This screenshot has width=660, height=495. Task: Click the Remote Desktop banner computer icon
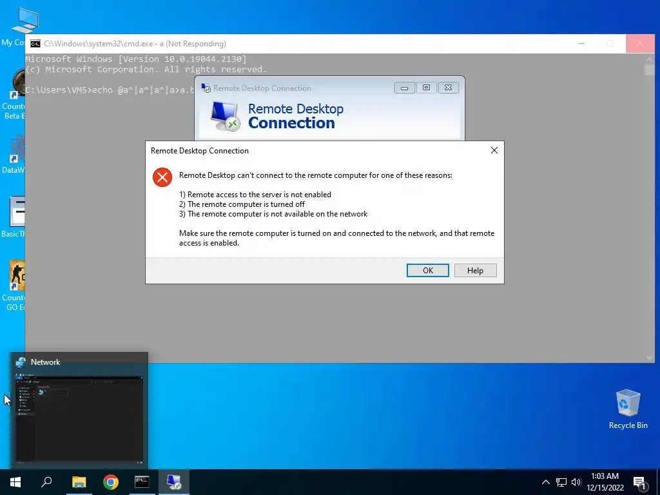225,116
